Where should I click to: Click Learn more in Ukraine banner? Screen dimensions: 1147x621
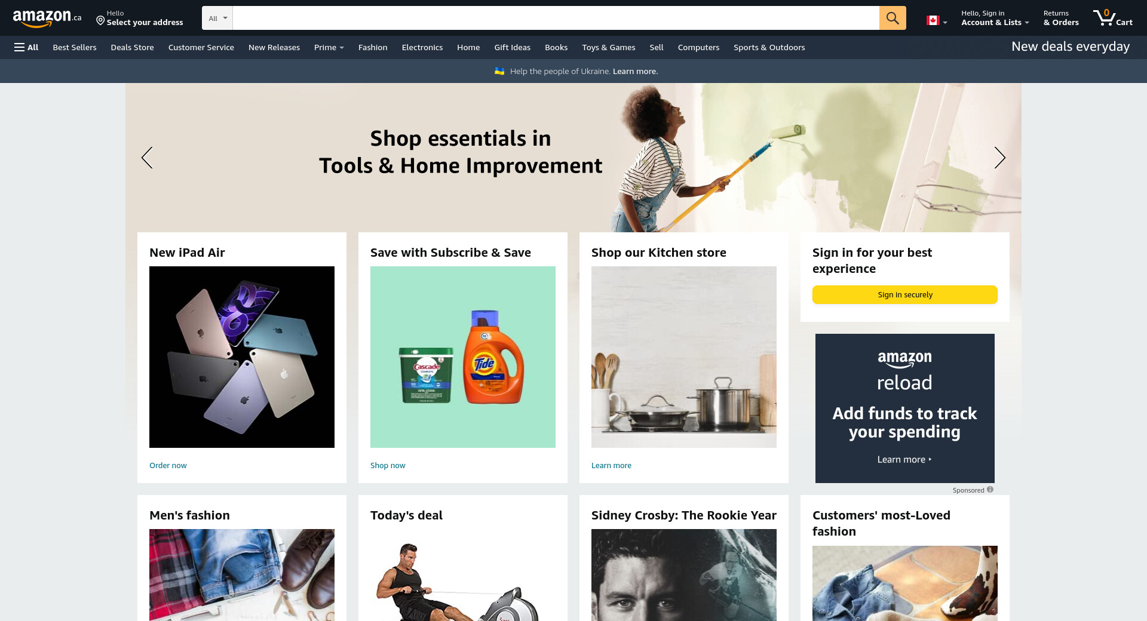635,71
